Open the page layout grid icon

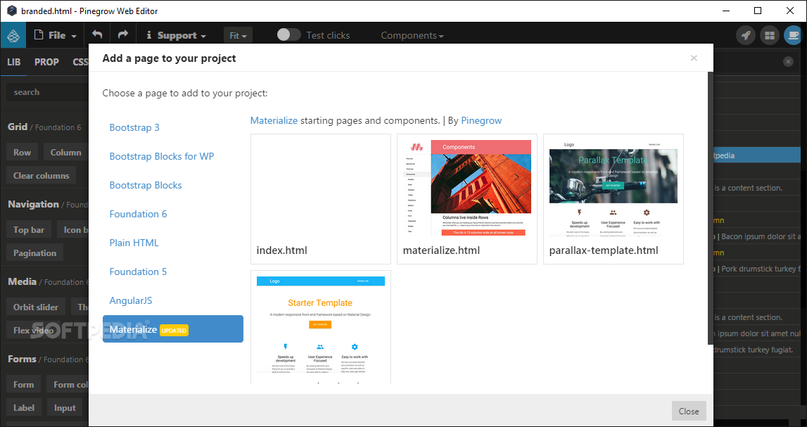pos(770,35)
